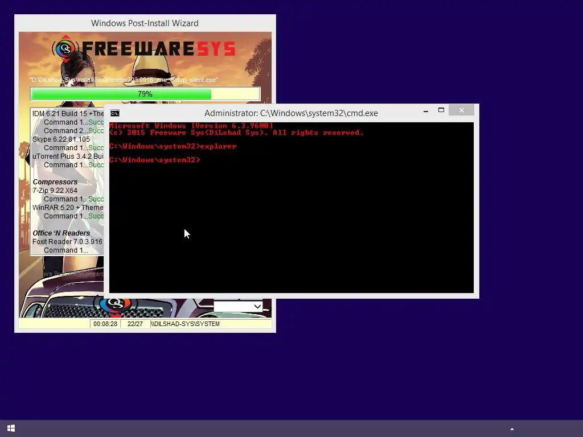
Task: Click 'Command 1...' row under Foxit Reader
Action: point(66,250)
